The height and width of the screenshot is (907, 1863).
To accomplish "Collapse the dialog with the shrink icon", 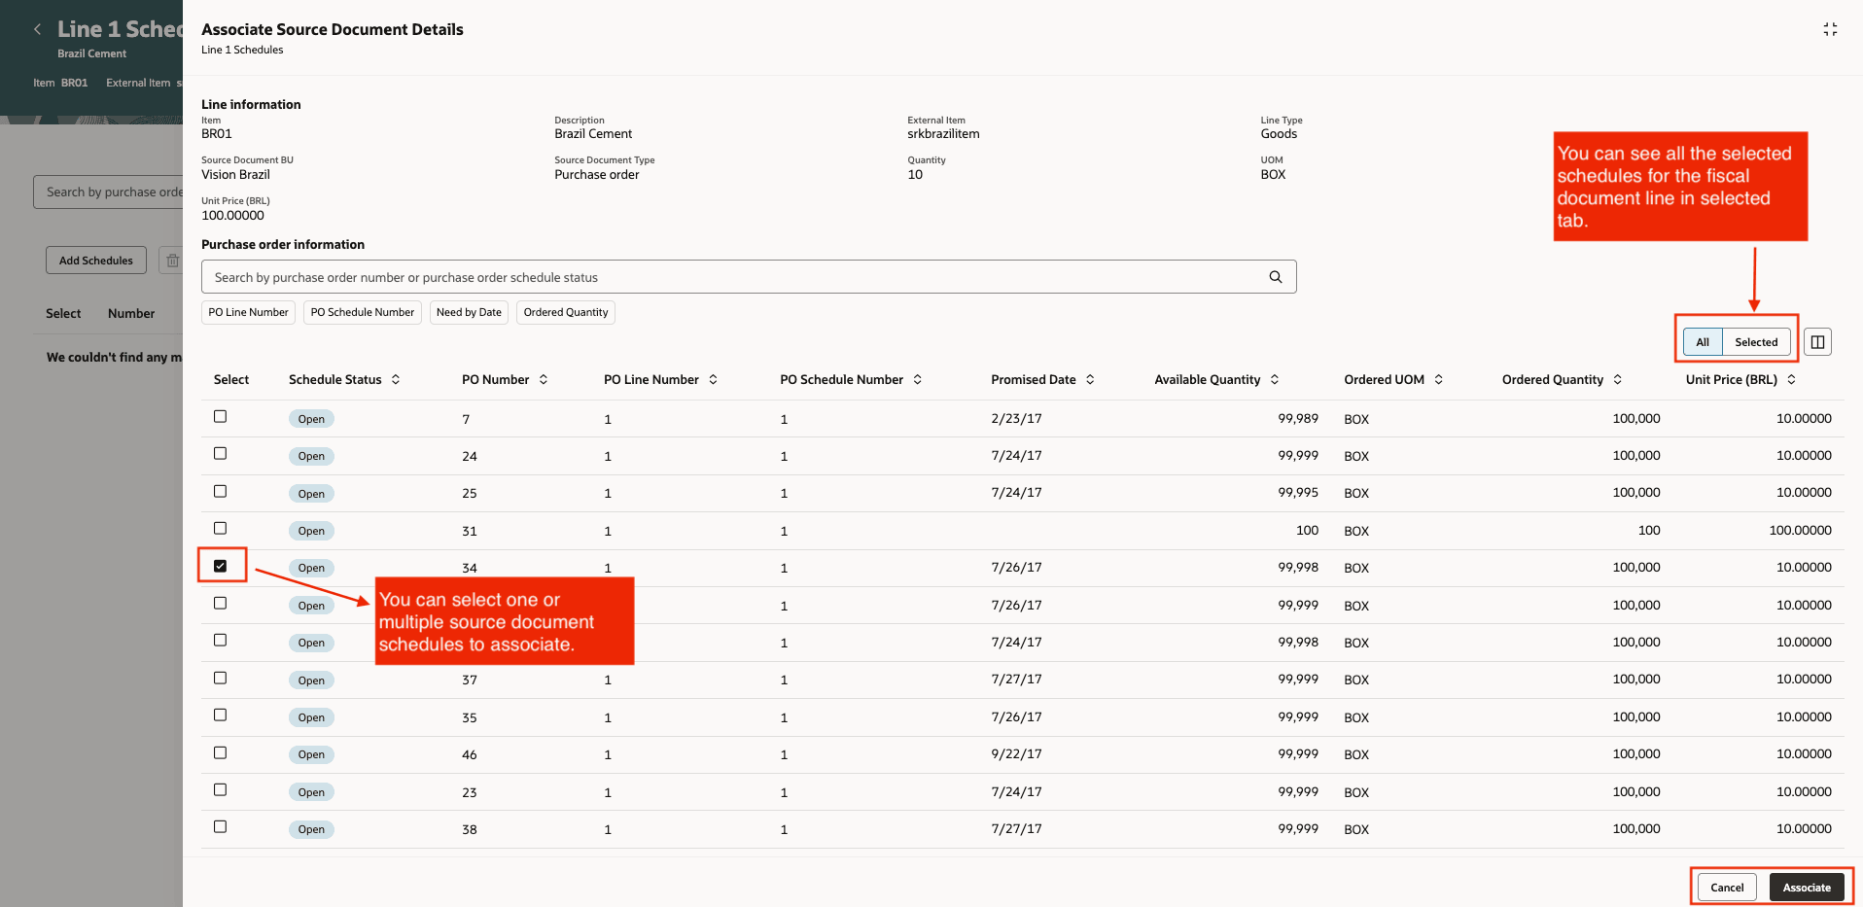I will coord(1830,29).
